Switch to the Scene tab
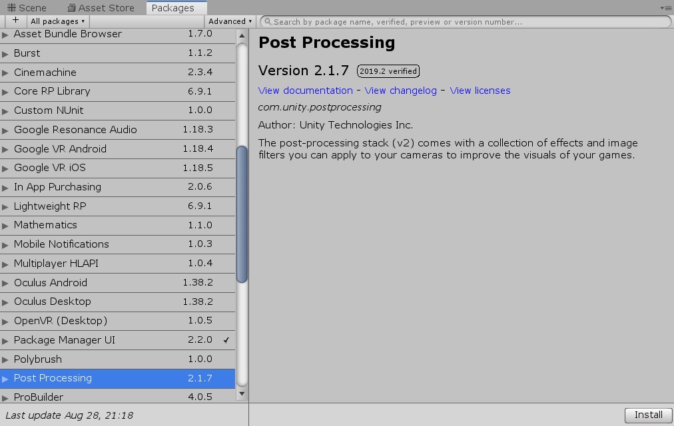 point(27,8)
